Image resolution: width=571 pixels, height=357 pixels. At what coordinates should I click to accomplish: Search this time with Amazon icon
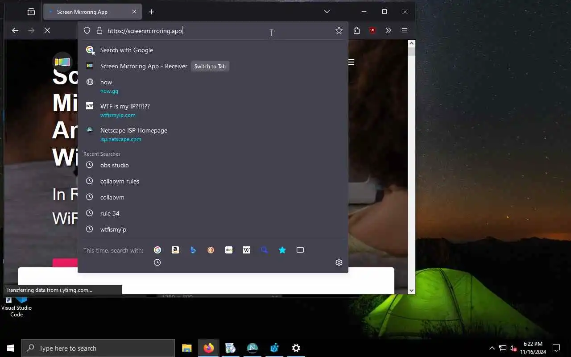pos(175,250)
